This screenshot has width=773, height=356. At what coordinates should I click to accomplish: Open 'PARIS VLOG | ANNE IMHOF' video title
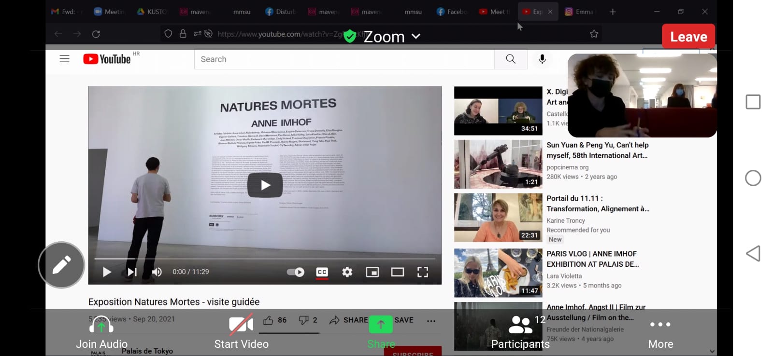point(593,259)
